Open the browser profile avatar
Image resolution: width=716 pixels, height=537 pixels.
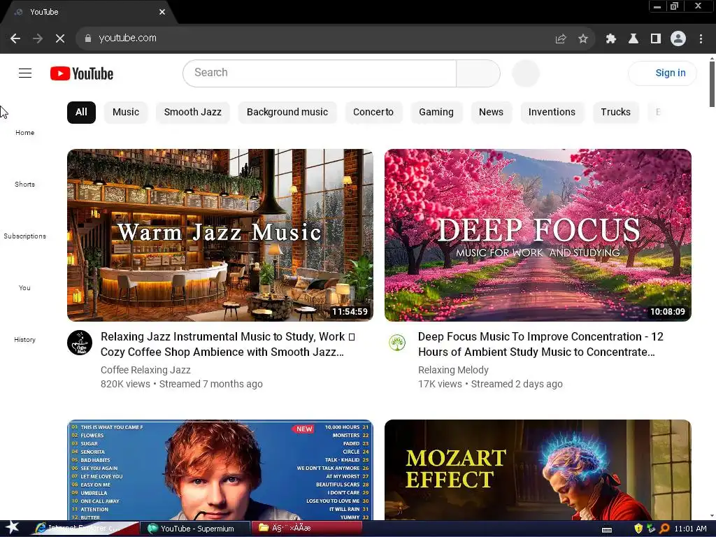coord(678,39)
